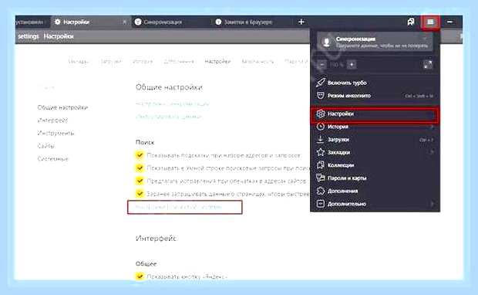Close the Настройки browser tab

[x=124, y=22]
